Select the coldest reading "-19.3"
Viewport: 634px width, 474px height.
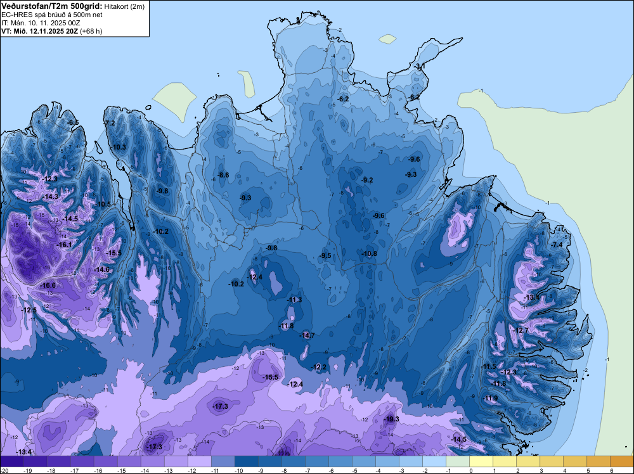pyautogui.click(x=391, y=419)
